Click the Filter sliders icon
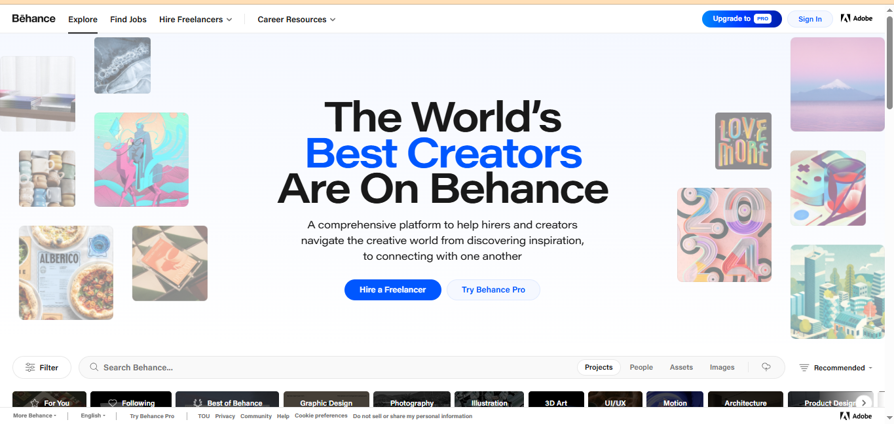Image resolution: width=894 pixels, height=424 pixels. (x=30, y=368)
